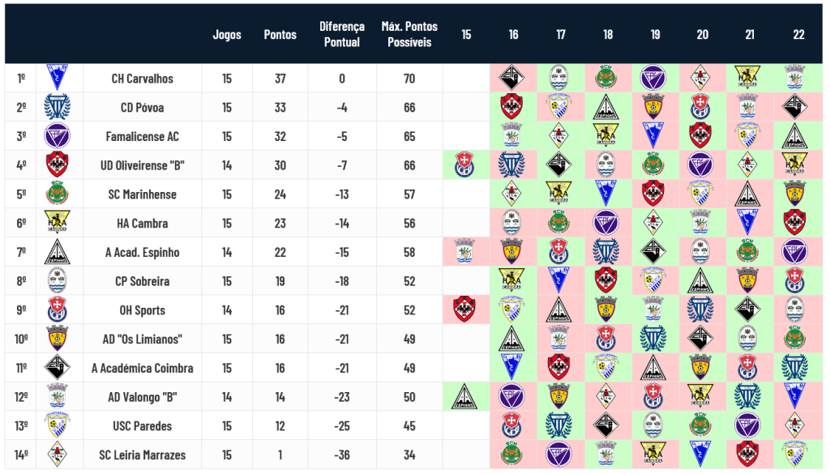Open UD Oliveirense "B" red shield logo
Screen dimensions: 830x474
pos(58,165)
